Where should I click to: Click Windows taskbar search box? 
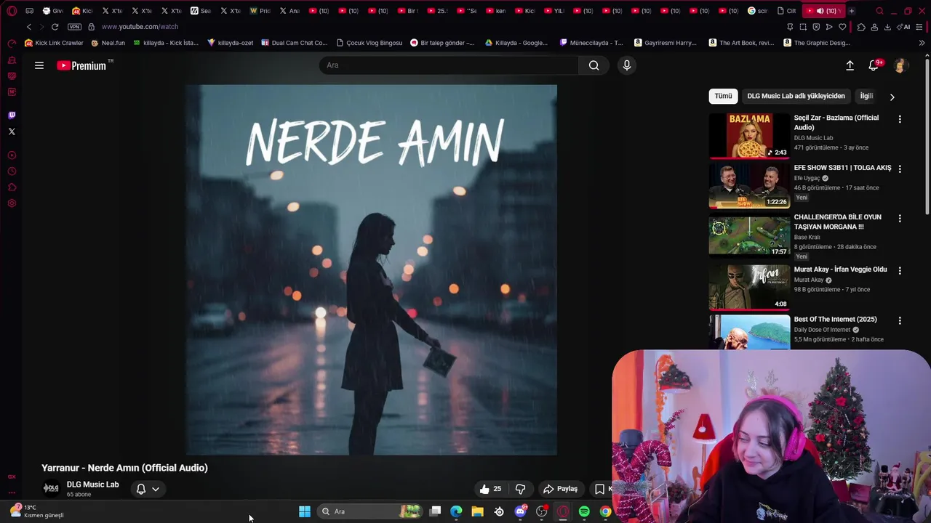371,511
